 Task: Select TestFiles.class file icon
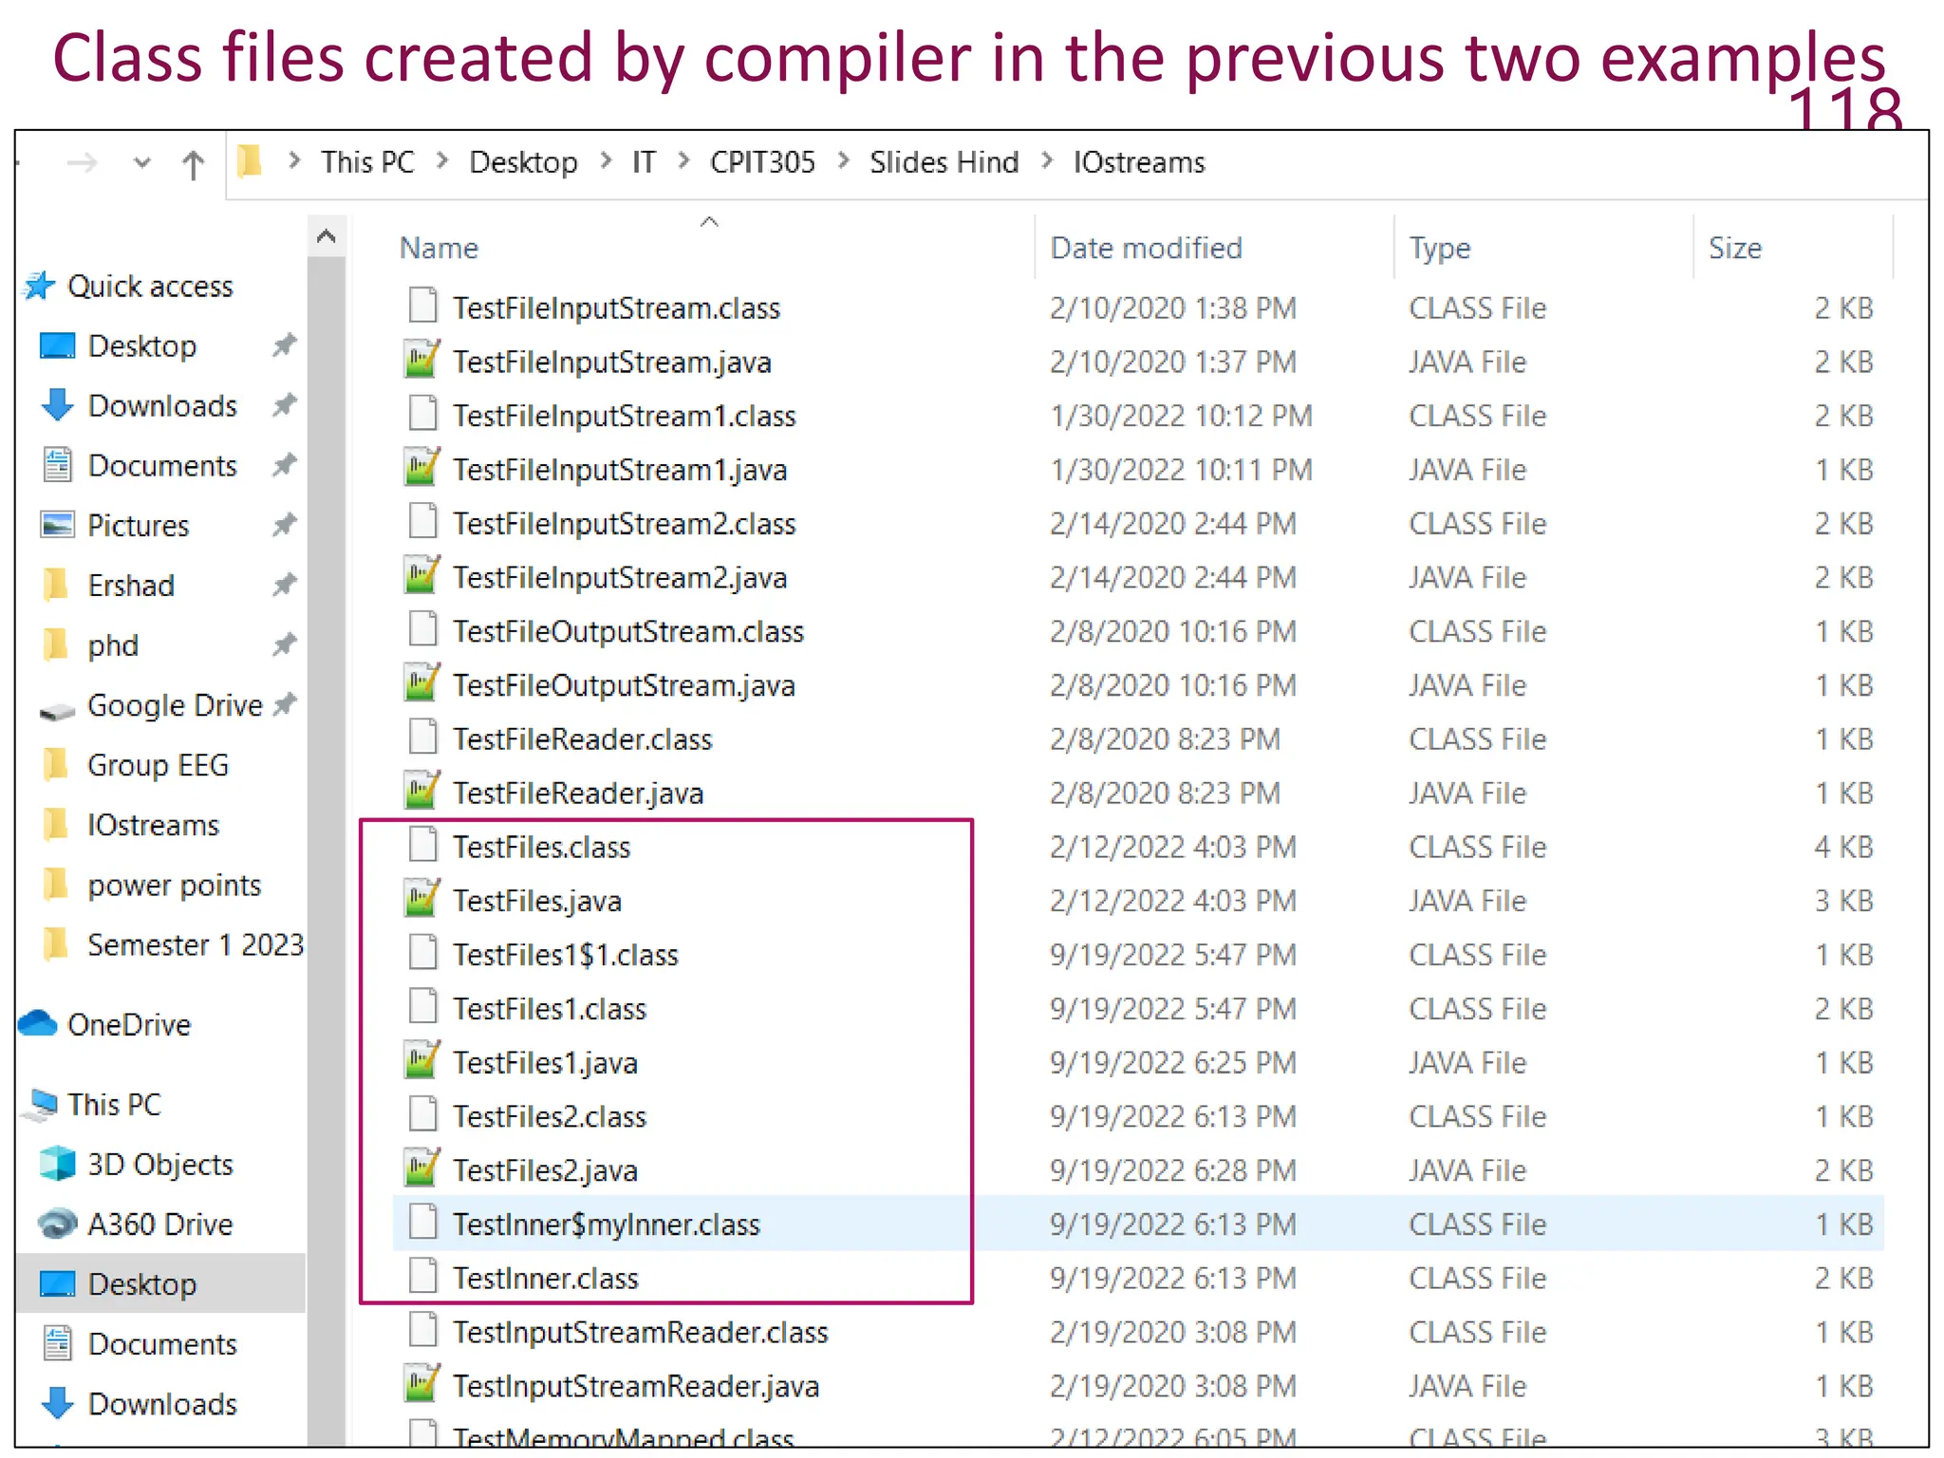tap(422, 845)
